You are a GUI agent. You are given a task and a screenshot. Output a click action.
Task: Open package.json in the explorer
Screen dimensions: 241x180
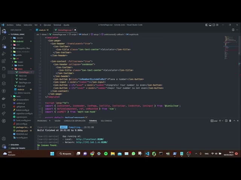pos(22,131)
